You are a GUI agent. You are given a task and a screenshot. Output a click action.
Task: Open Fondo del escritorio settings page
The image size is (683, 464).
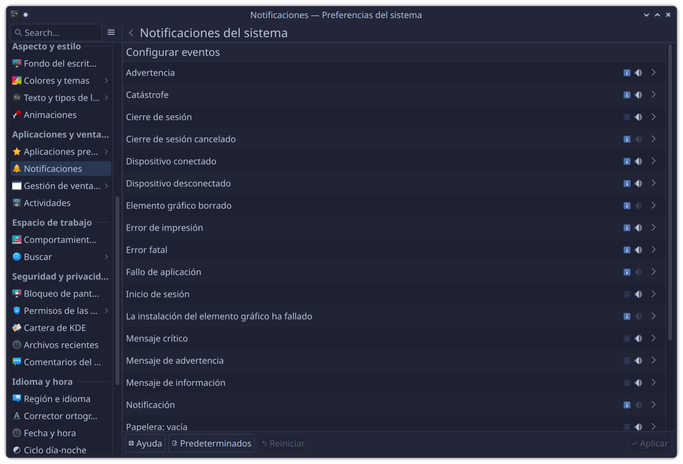(60, 63)
